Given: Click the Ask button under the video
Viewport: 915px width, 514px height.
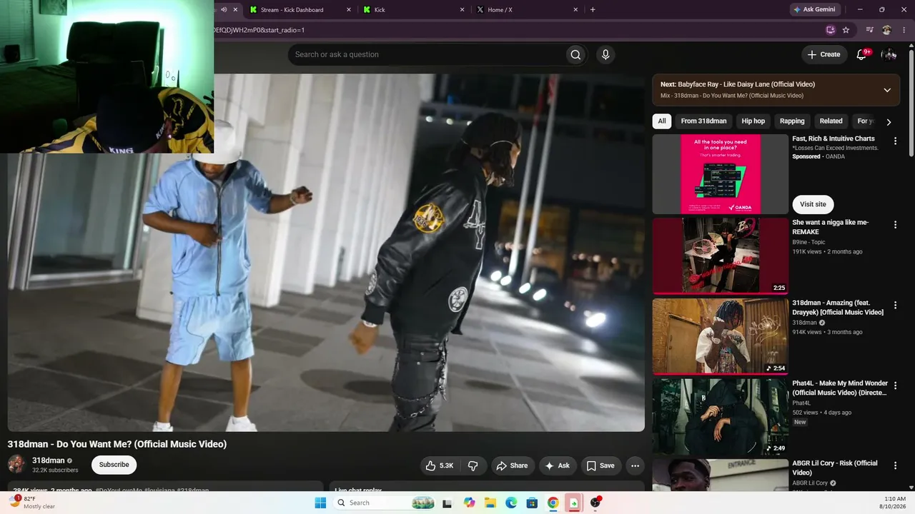Looking at the screenshot, I should (x=558, y=465).
